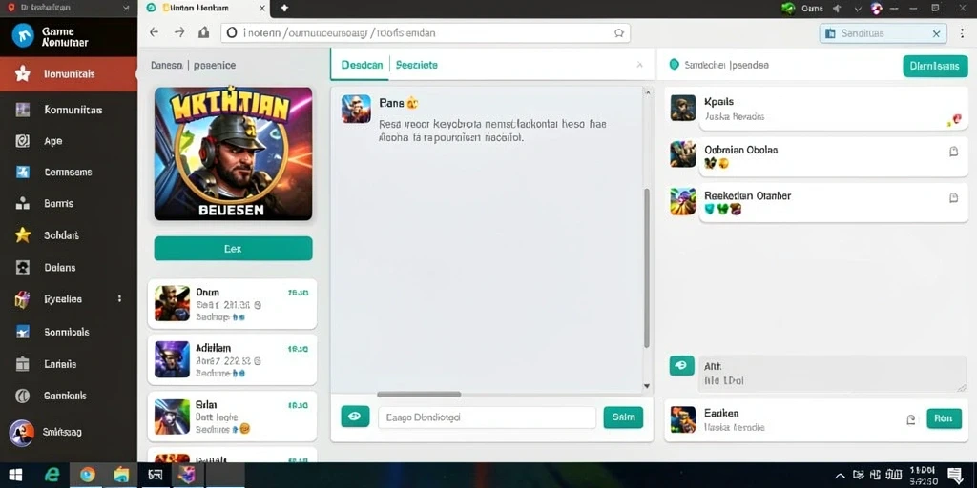Click the green eye icon beside Aftt field

coord(681,365)
